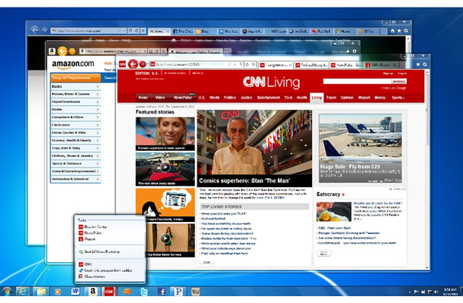Choose Unpin this program from taskbar
Screen dimensions: 463x303
(109, 270)
